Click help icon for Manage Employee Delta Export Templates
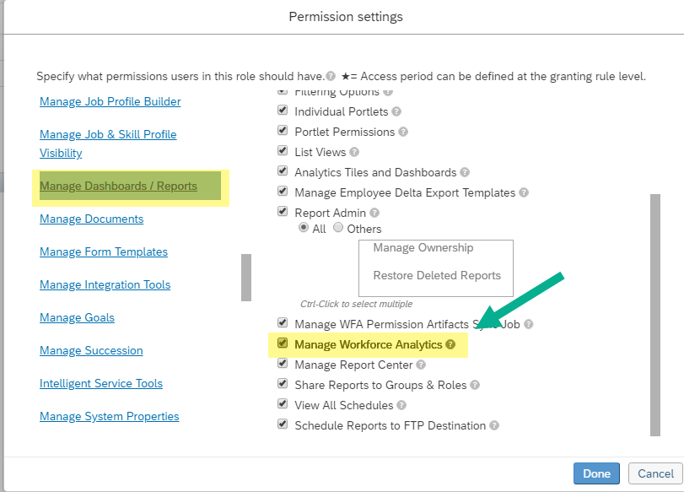This screenshot has width=684, height=492. [x=524, y=192]
